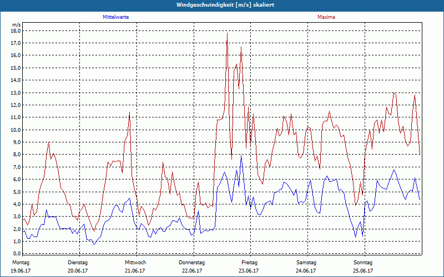
Task: Click the '3,0' y-axis value
Action: [17, 217]
